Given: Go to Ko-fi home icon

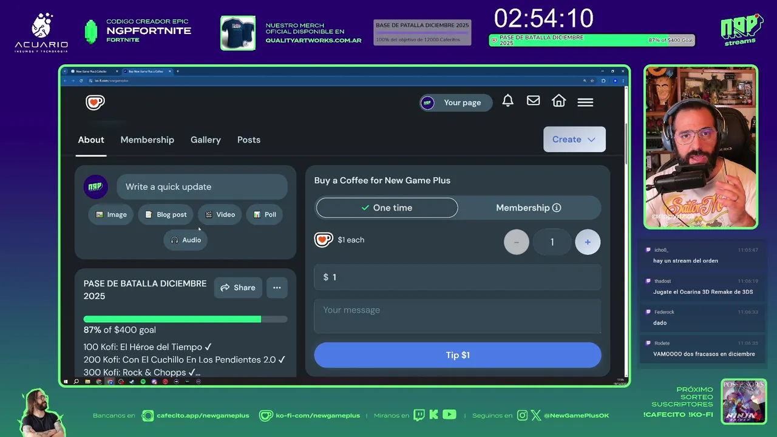Looking at the screenshot, I should [559, 101].
